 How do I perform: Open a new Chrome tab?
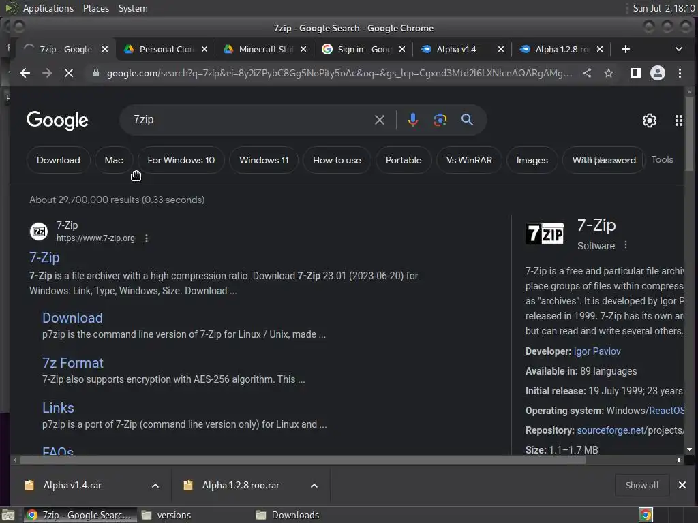[626, 49]
